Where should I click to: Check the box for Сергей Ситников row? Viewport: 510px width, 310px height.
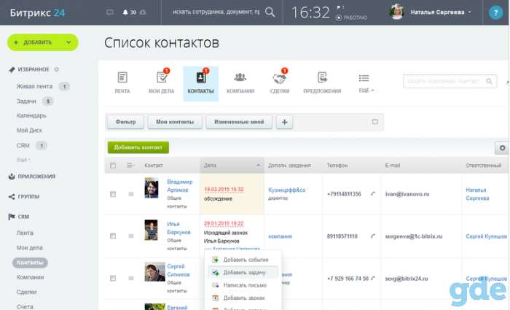[113, 279]
